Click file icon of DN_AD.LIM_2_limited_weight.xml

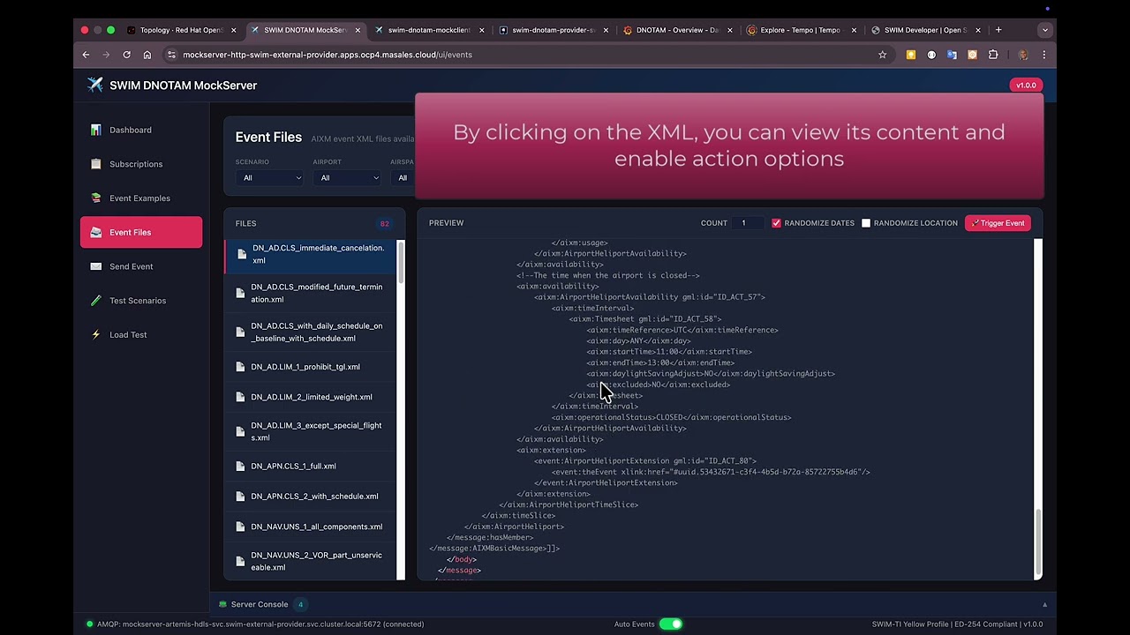[x=240, y=397]
